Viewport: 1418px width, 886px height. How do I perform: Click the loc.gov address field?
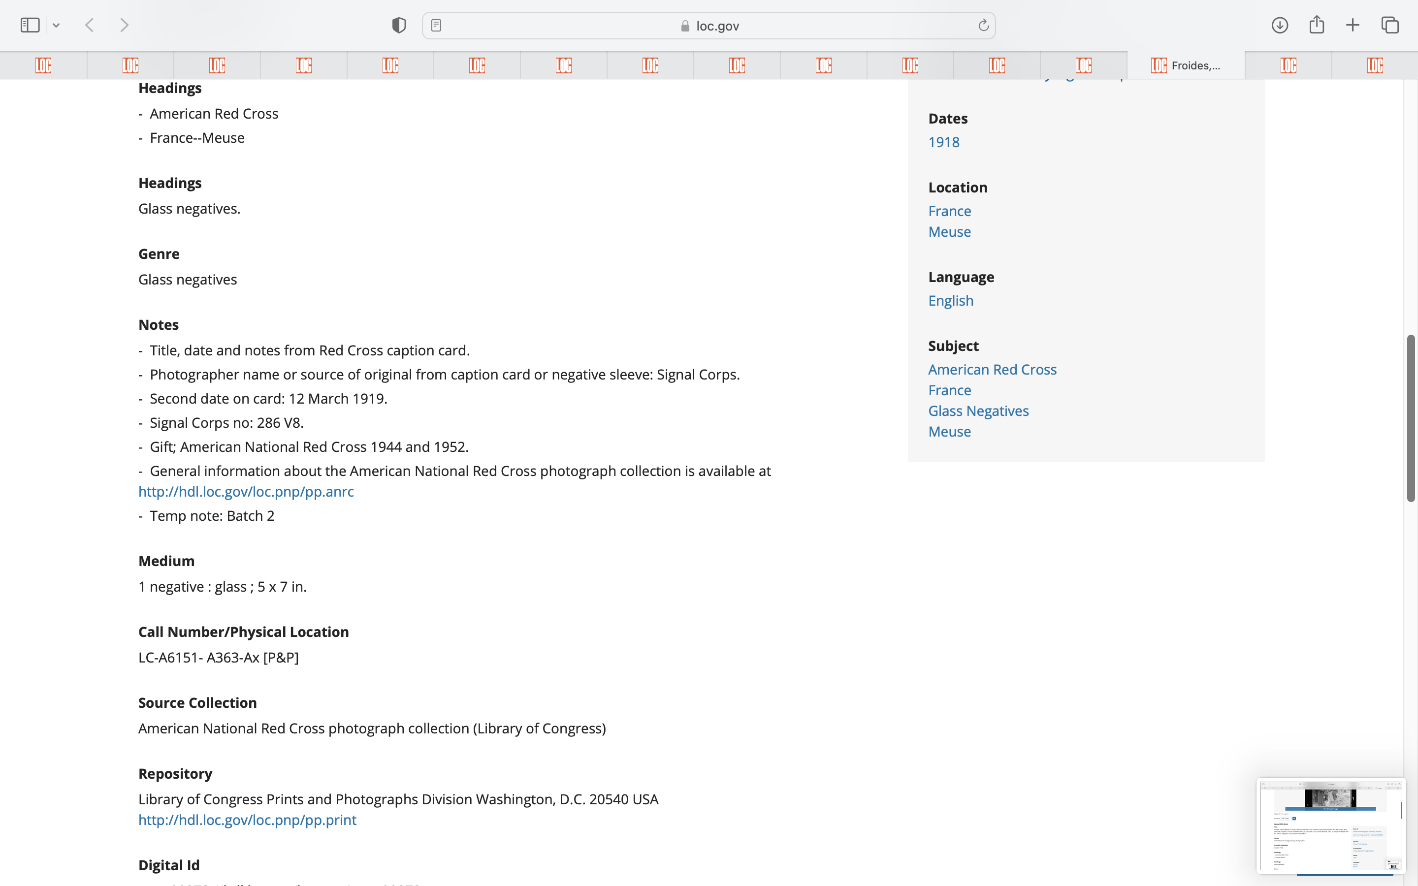point(709,26)
